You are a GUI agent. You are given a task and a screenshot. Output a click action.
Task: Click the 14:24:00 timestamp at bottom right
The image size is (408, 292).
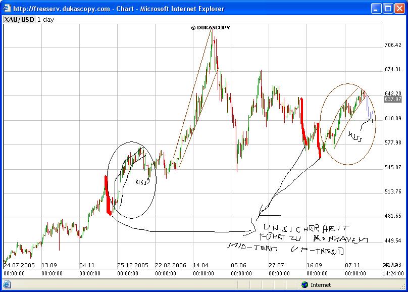point(392,273)
